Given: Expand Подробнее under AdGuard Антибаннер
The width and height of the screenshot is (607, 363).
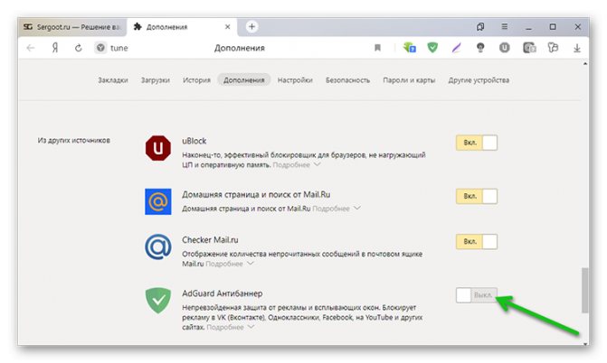Looking at the screenshot, I should pos(231,327).
